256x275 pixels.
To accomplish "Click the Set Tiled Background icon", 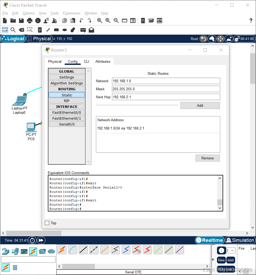I will [229, 39].
